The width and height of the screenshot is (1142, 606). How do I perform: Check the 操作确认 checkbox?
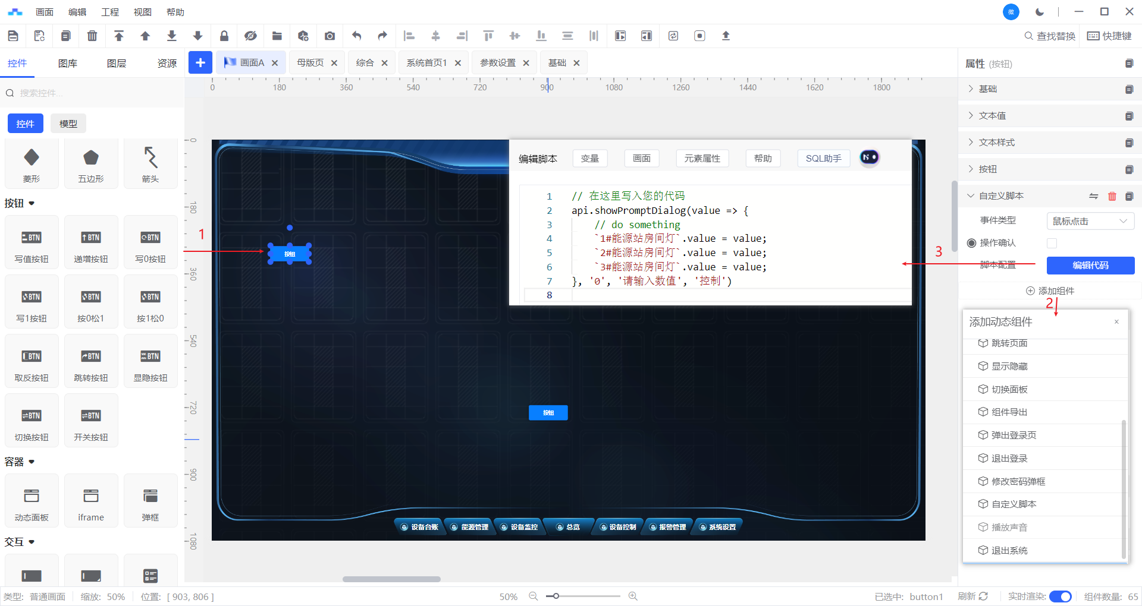tap(1052, 243)
